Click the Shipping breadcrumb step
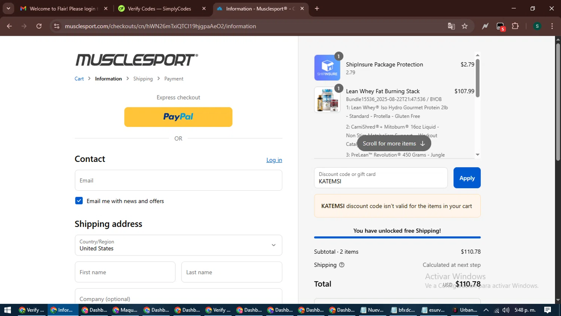The width and height of the screenshot is (561, 316). (143, 79)
